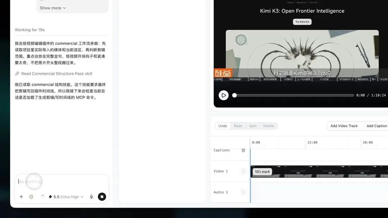Delete the Captions track with trash icon
The width and height of the screenshot is (388, 218).
[243, 150]
